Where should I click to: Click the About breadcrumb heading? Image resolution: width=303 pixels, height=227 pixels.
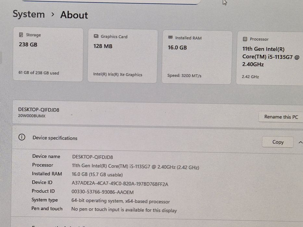(x=74, y=15)
